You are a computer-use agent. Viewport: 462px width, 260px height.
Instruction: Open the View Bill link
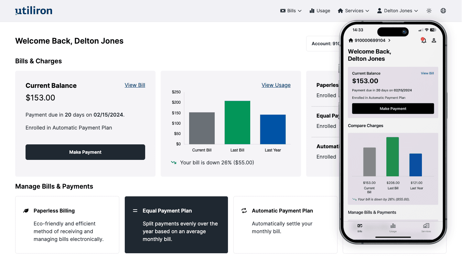tap(135, 85)
